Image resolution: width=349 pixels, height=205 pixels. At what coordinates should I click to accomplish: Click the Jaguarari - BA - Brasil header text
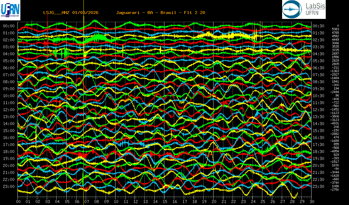(x=161, y=13)
